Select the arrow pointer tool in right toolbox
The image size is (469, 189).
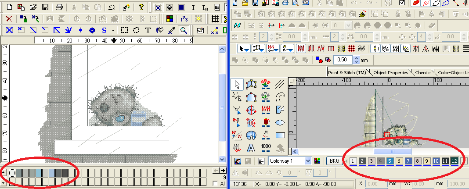pyautogui.click(x=237, y=85)
